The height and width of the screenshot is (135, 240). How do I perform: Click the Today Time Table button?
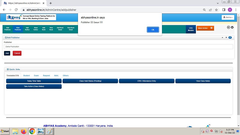34,81
